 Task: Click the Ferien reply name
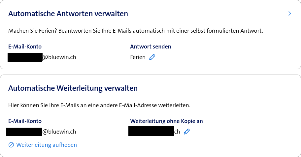coord(138,57)
